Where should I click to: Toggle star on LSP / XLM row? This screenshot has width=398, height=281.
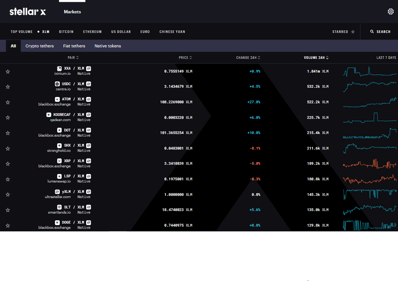coord(8,179)
